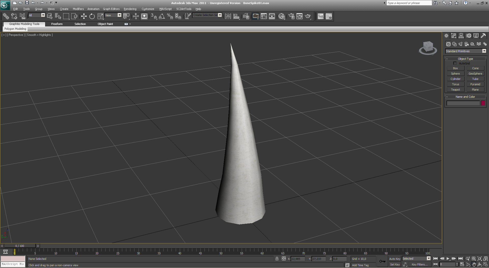This screenshot has width=489, height=268.
Task: Click the Angle Snap toggle
Action: 162,17
